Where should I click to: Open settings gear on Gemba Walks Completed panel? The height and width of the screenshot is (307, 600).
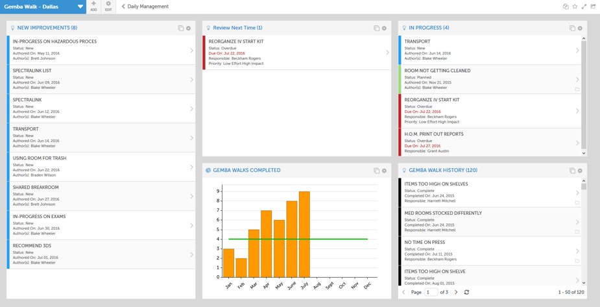[x=384, y=170]
